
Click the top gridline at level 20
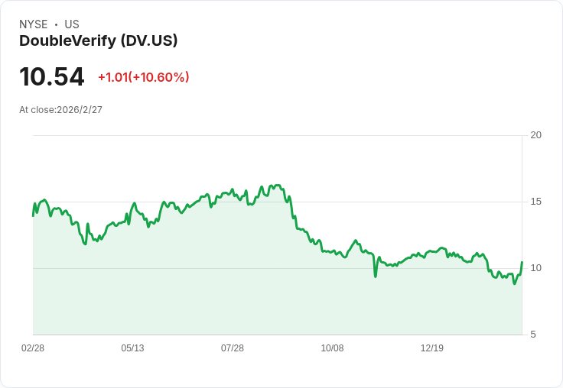pyautogui.click(x=275, y=136)
